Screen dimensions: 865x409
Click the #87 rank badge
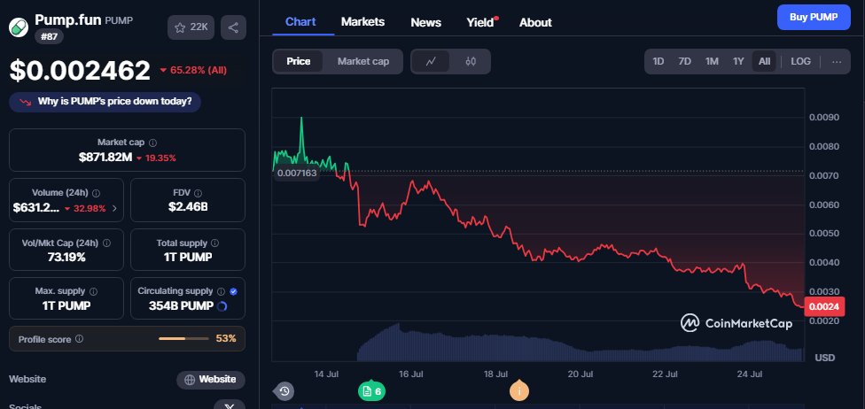pos(49,36)
